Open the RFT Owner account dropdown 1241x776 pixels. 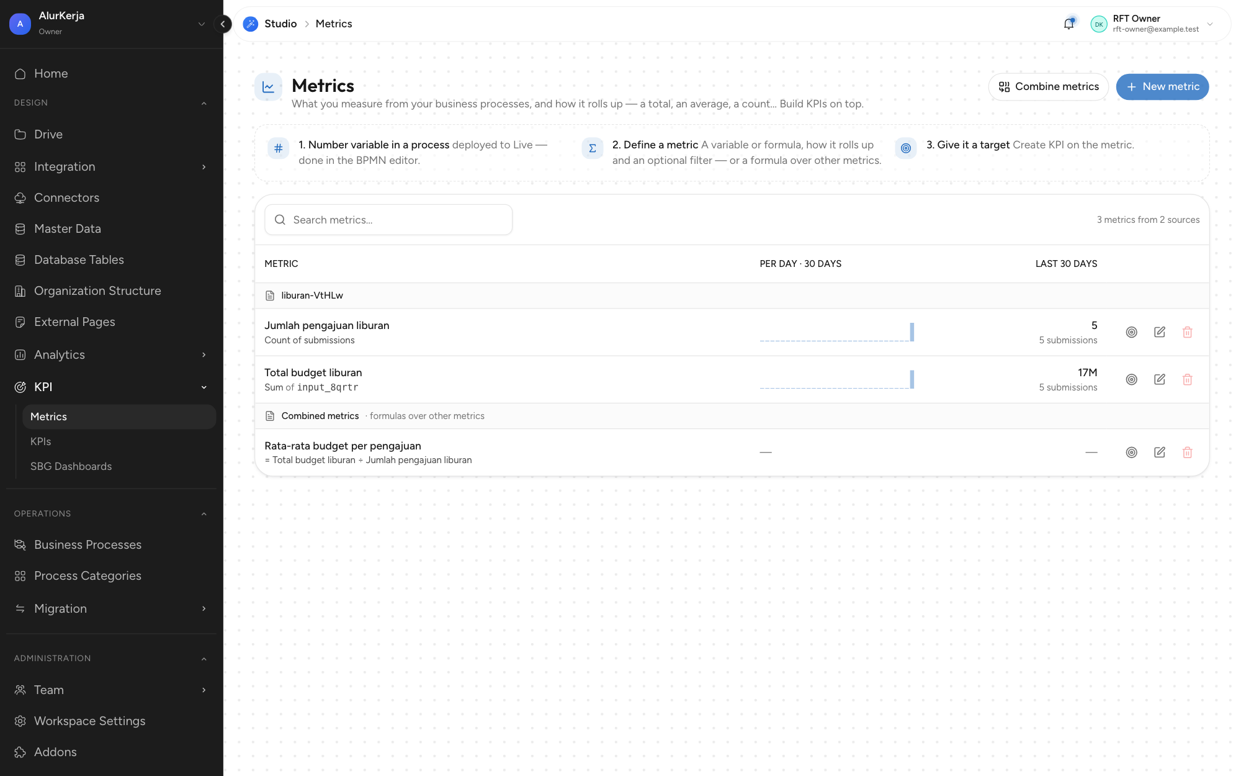point(1210,24)
